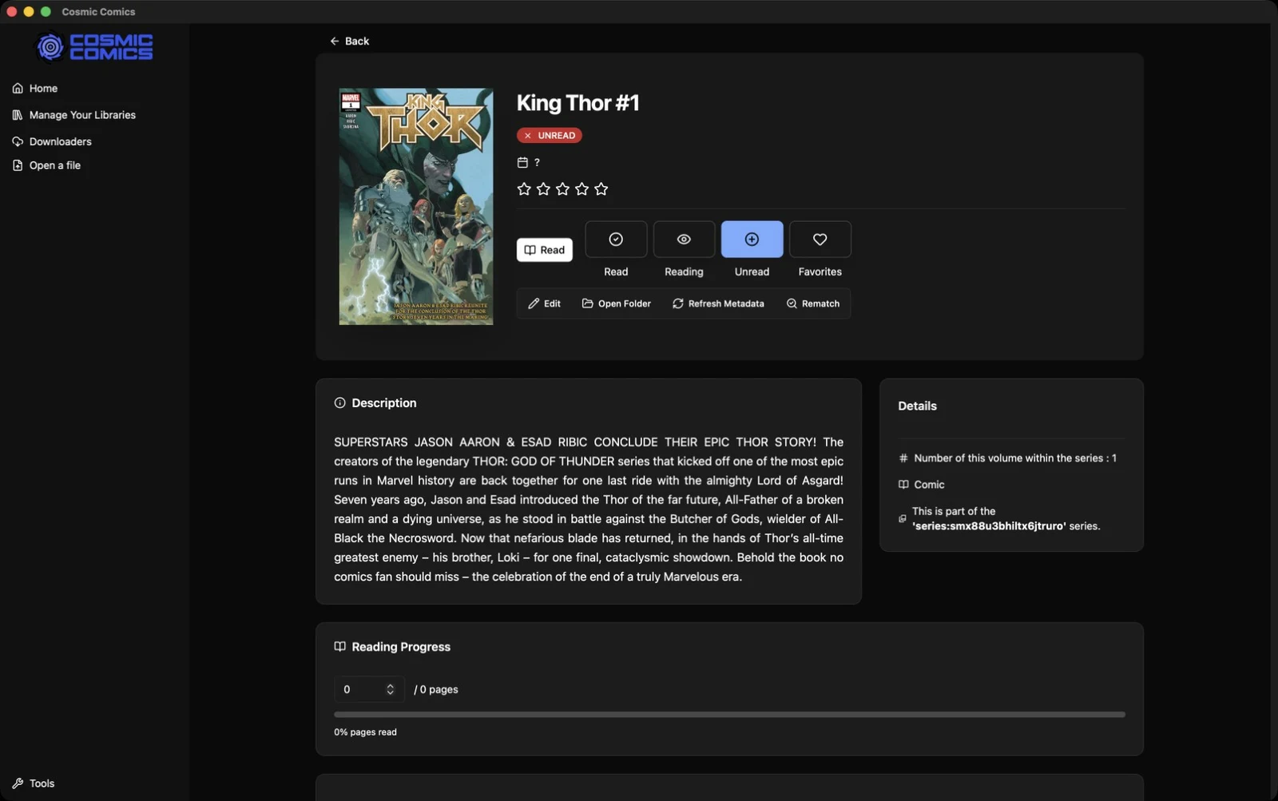Go Back using the arrow link
The image size is (1278, 801).
(350, 41)
